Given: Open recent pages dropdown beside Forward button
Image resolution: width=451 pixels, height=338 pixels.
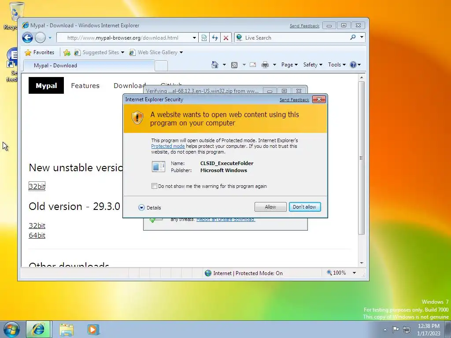Looking at the screenshot, I should [50, 38].
